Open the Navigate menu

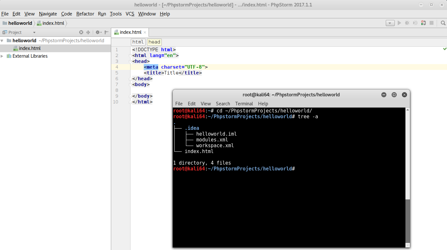48,14
